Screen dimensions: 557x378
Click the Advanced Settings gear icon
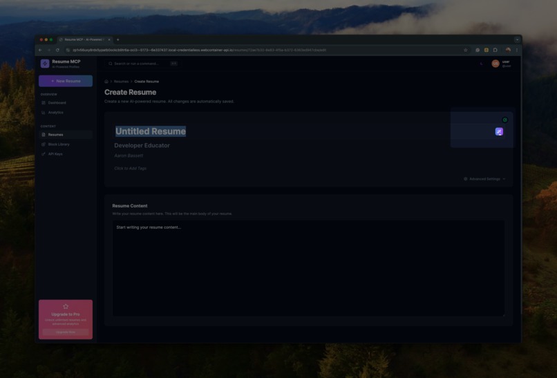pyautogui.click(x=465, y=179)
